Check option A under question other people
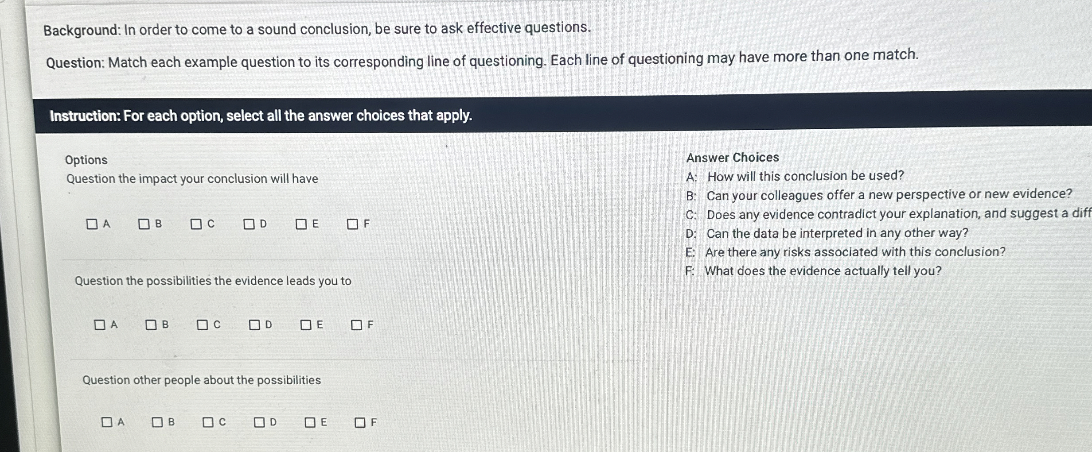The image size is (1092, 452). coord(106,423)
